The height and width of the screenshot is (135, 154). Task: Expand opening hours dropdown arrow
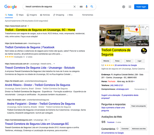point(134,81)
